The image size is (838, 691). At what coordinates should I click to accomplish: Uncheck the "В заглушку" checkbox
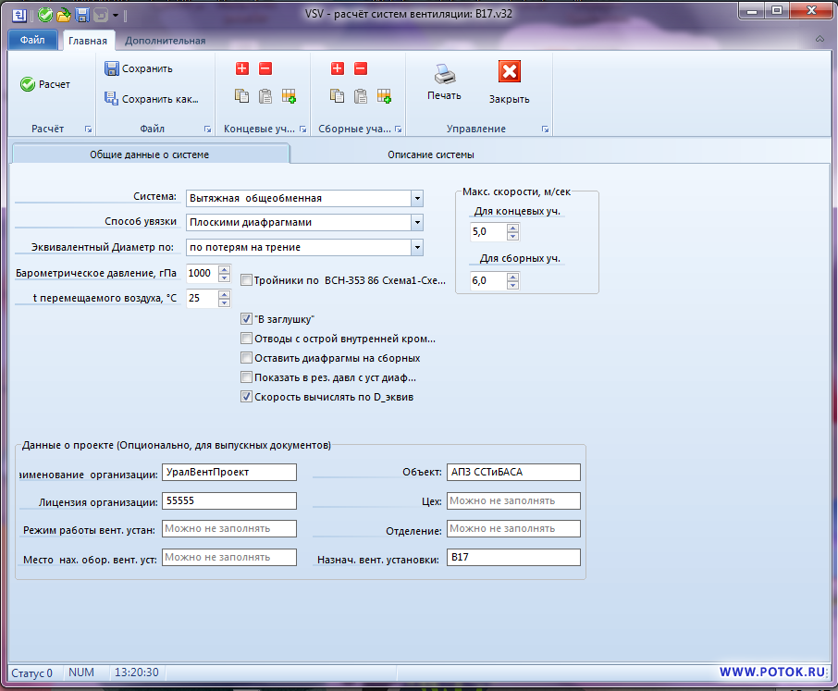(x=246, y=319)
